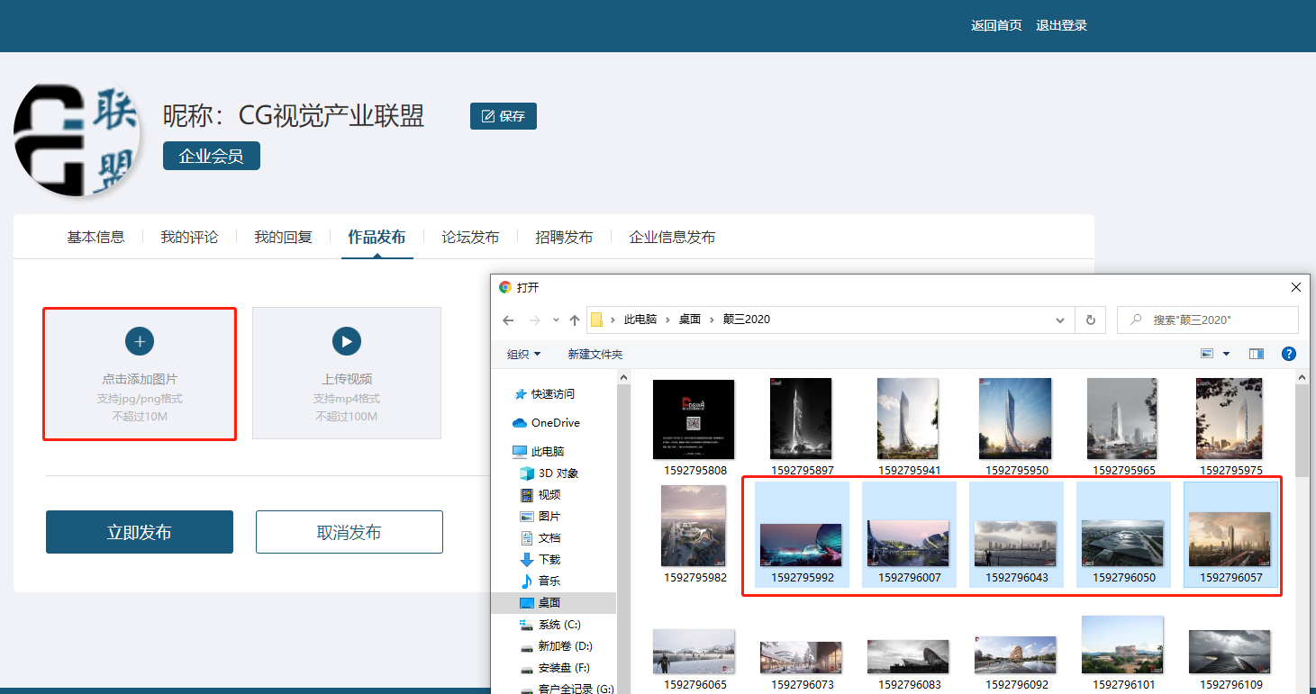1316x694 pixels.
Task: Click the search box in file dialog
Action: pyautogui.click(x=1208, y=320)
